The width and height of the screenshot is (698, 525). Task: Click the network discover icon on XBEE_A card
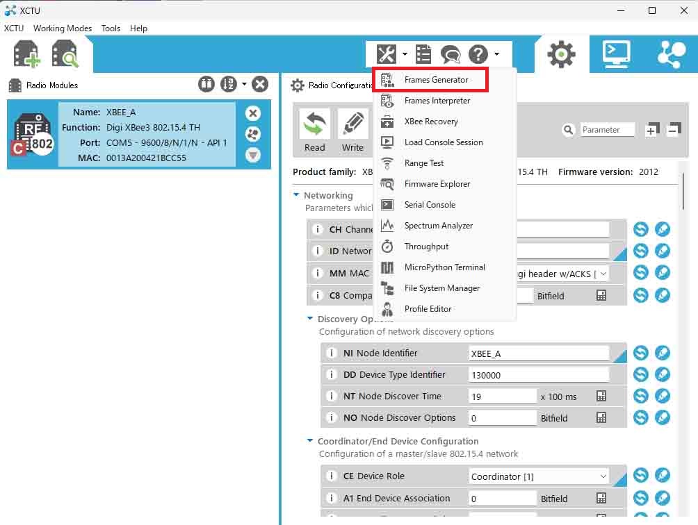pos(253,134)
